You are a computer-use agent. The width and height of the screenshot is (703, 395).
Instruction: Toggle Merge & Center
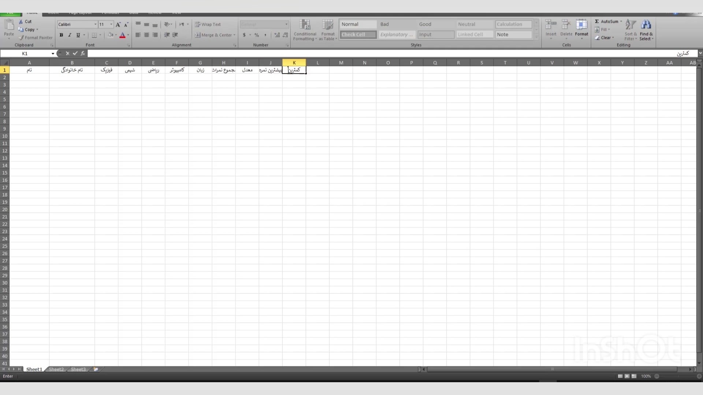pyautogui.click(x=213, y=35)
